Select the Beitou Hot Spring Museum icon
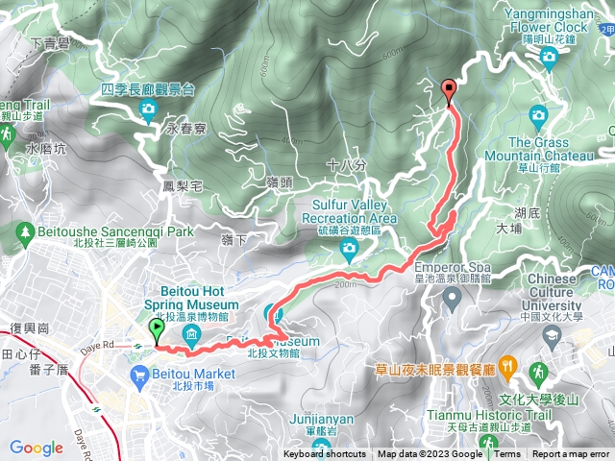 pyautogui.click(x=192, y=337)
